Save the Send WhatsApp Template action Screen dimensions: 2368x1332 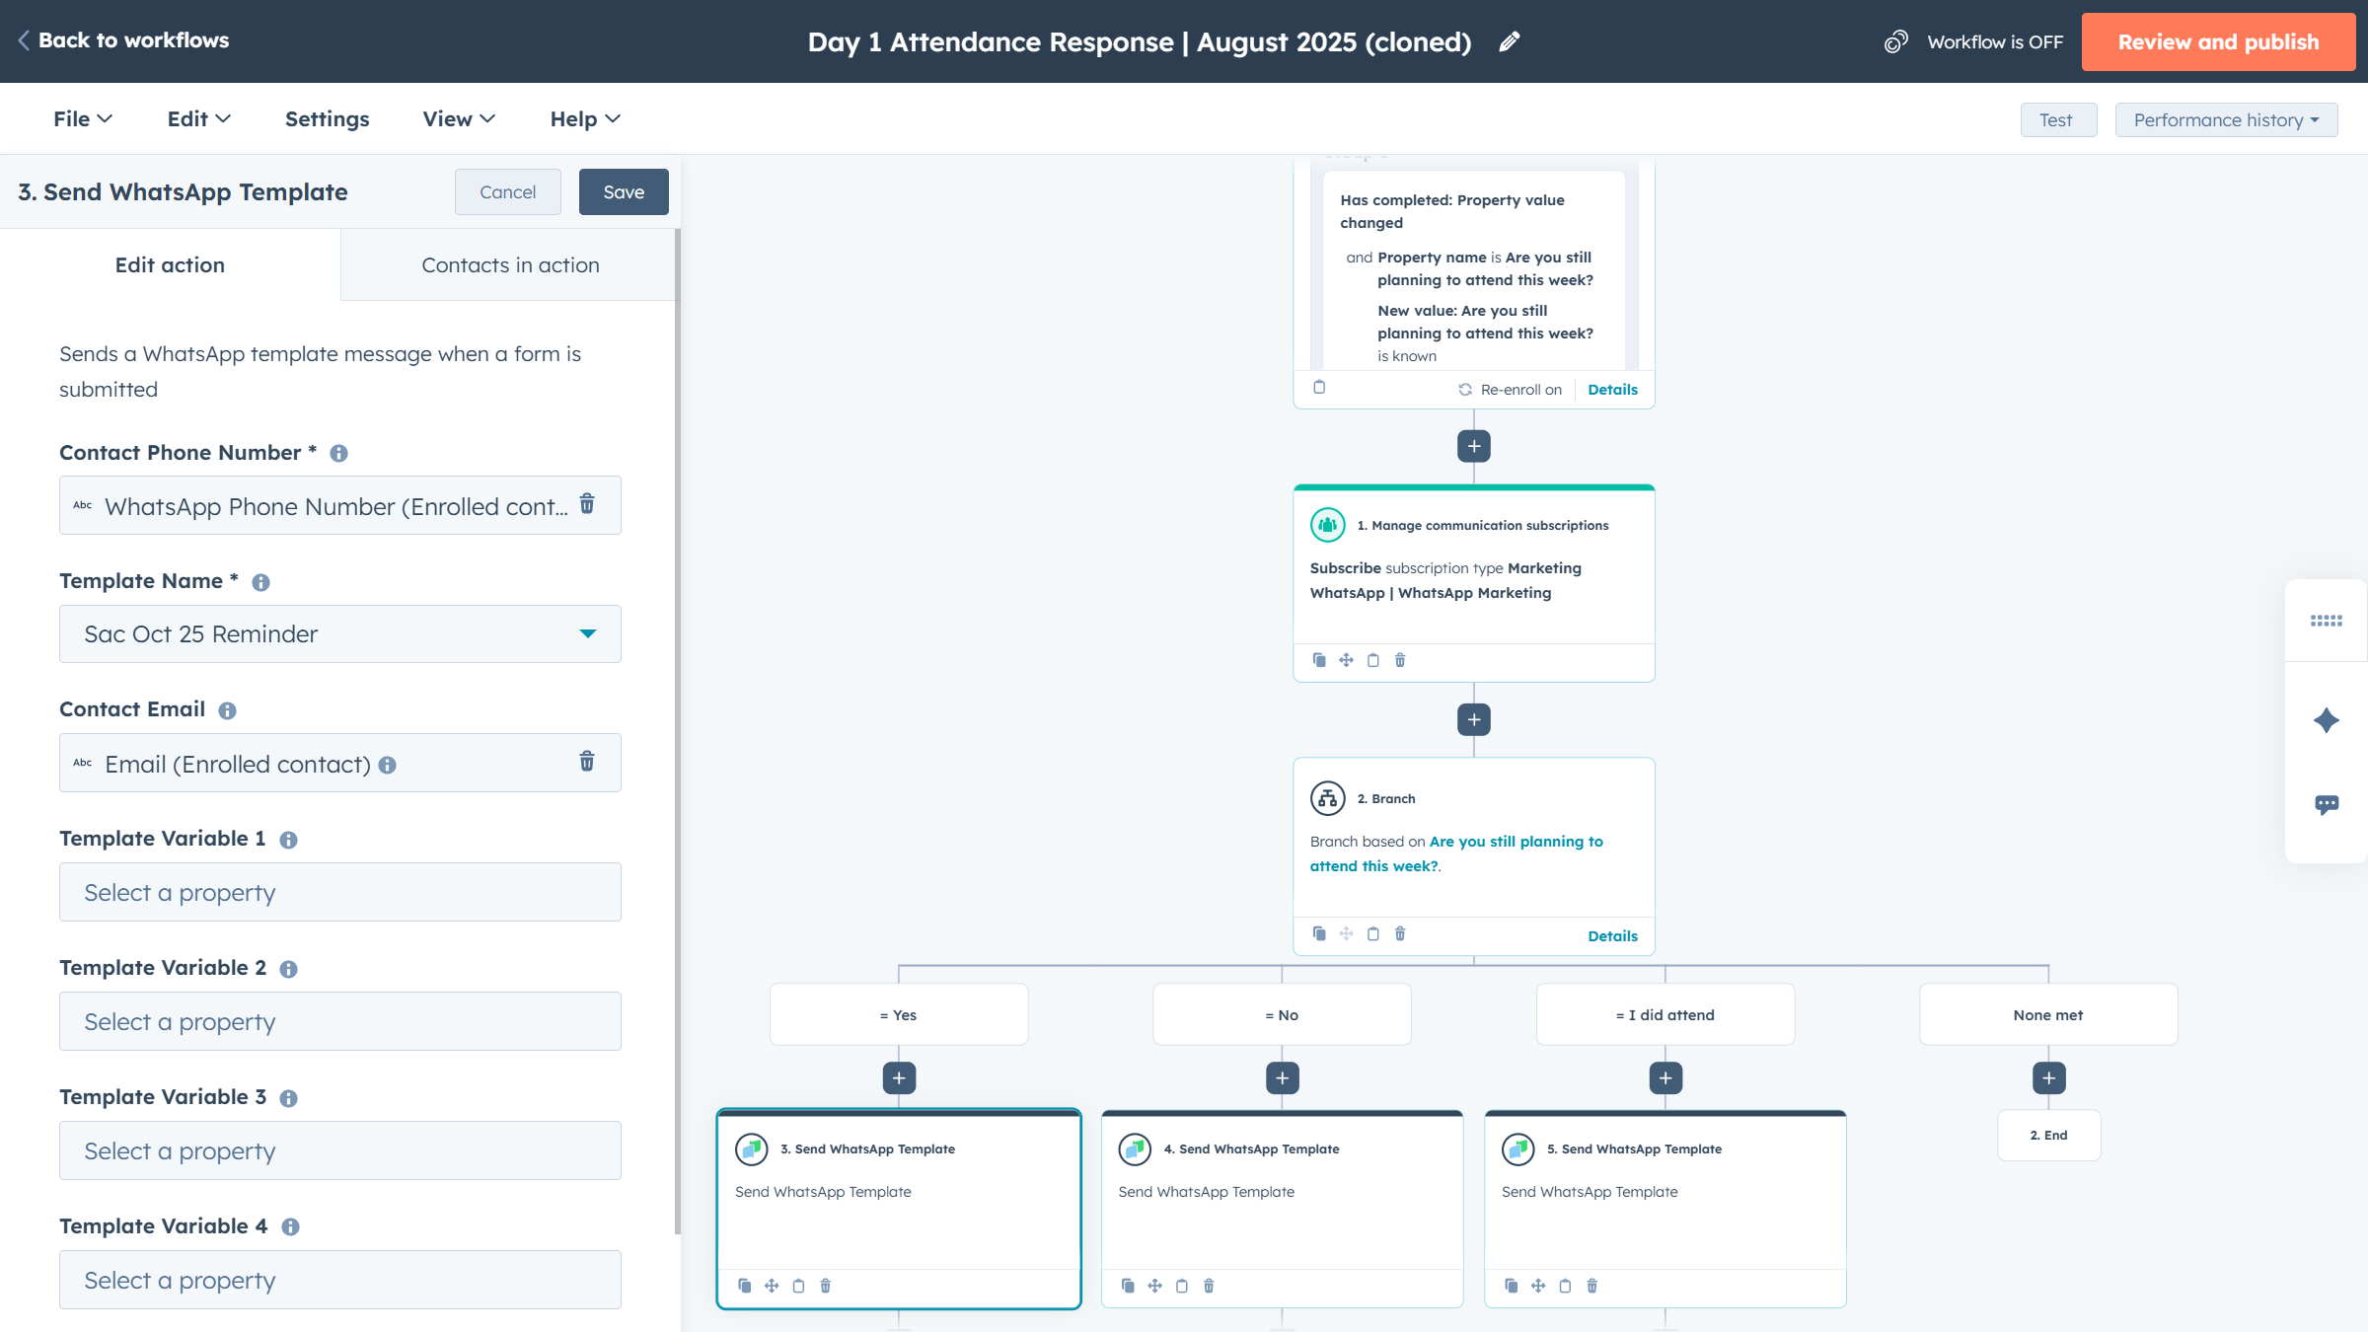624,191
